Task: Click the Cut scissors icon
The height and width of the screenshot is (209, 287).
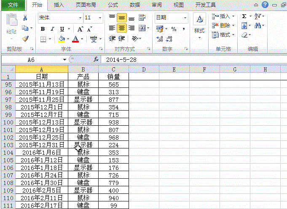Action: coord(25,18)
